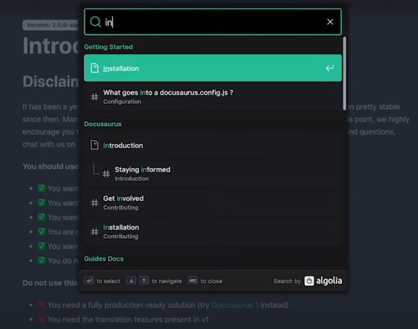Click the magnifier search icon in the search box
This screenshot has width=418, height=329.
pos(95,22)
